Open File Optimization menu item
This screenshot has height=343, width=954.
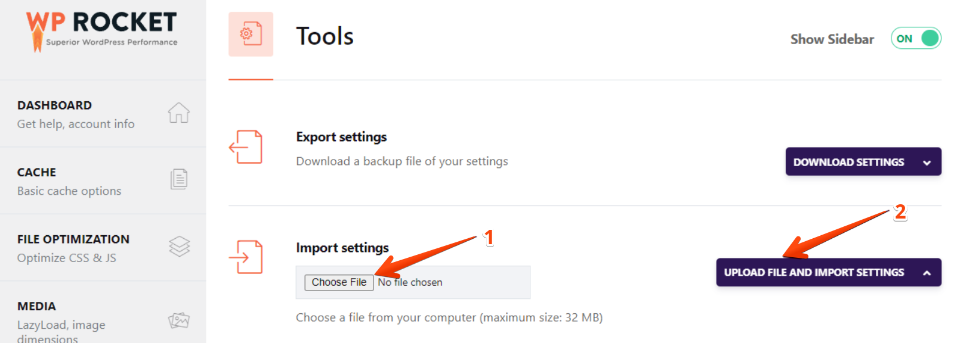click(73, 248)
